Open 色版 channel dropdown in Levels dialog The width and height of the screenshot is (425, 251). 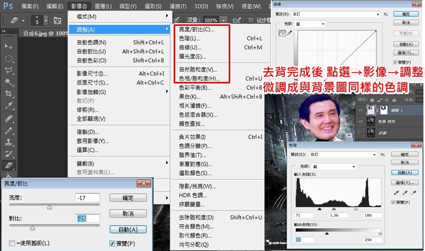point(333,166)
